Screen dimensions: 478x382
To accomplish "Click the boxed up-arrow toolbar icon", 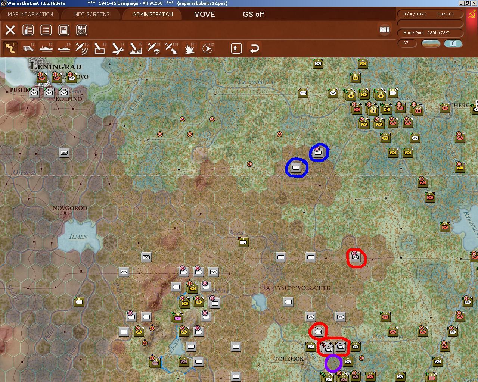I will (236, 48).
